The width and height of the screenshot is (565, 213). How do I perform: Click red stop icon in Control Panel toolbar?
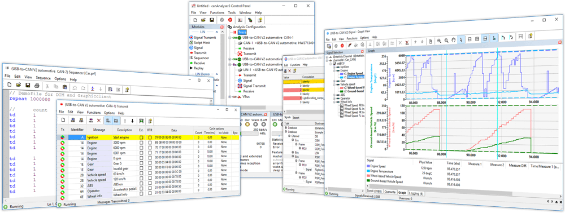point(230,20)
